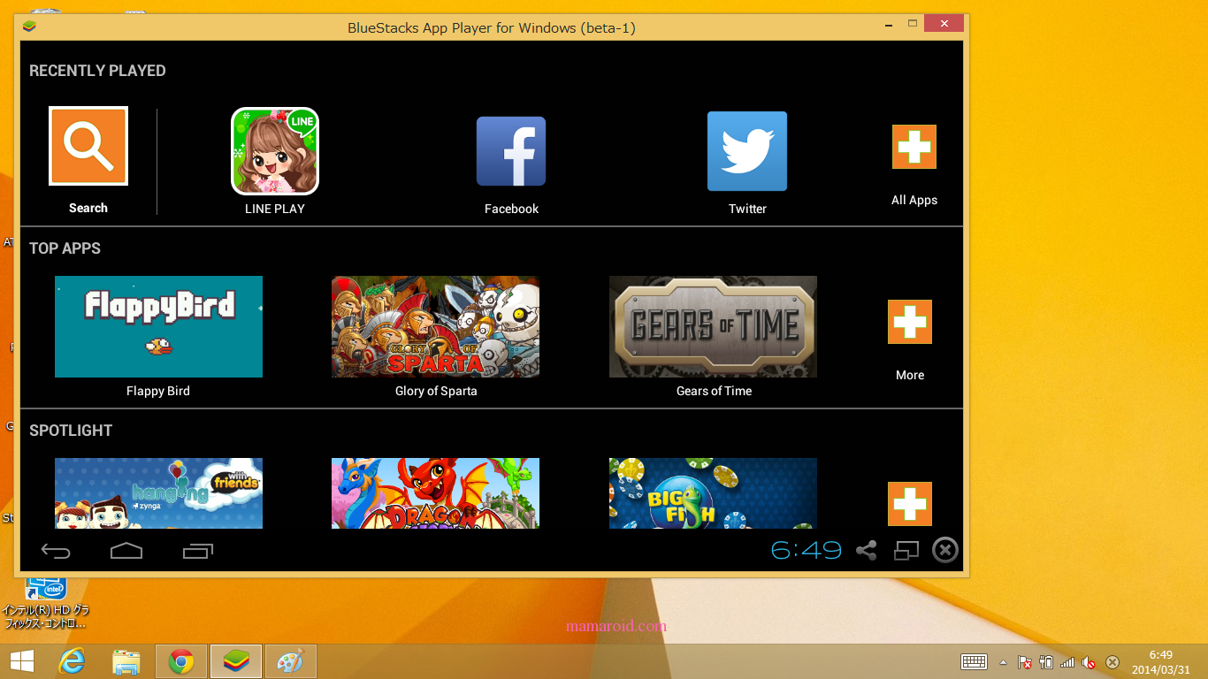This screenshot has height=679, width=1208.
Task: Click the Gears of Time label
Action: click(x=714, y=391)
